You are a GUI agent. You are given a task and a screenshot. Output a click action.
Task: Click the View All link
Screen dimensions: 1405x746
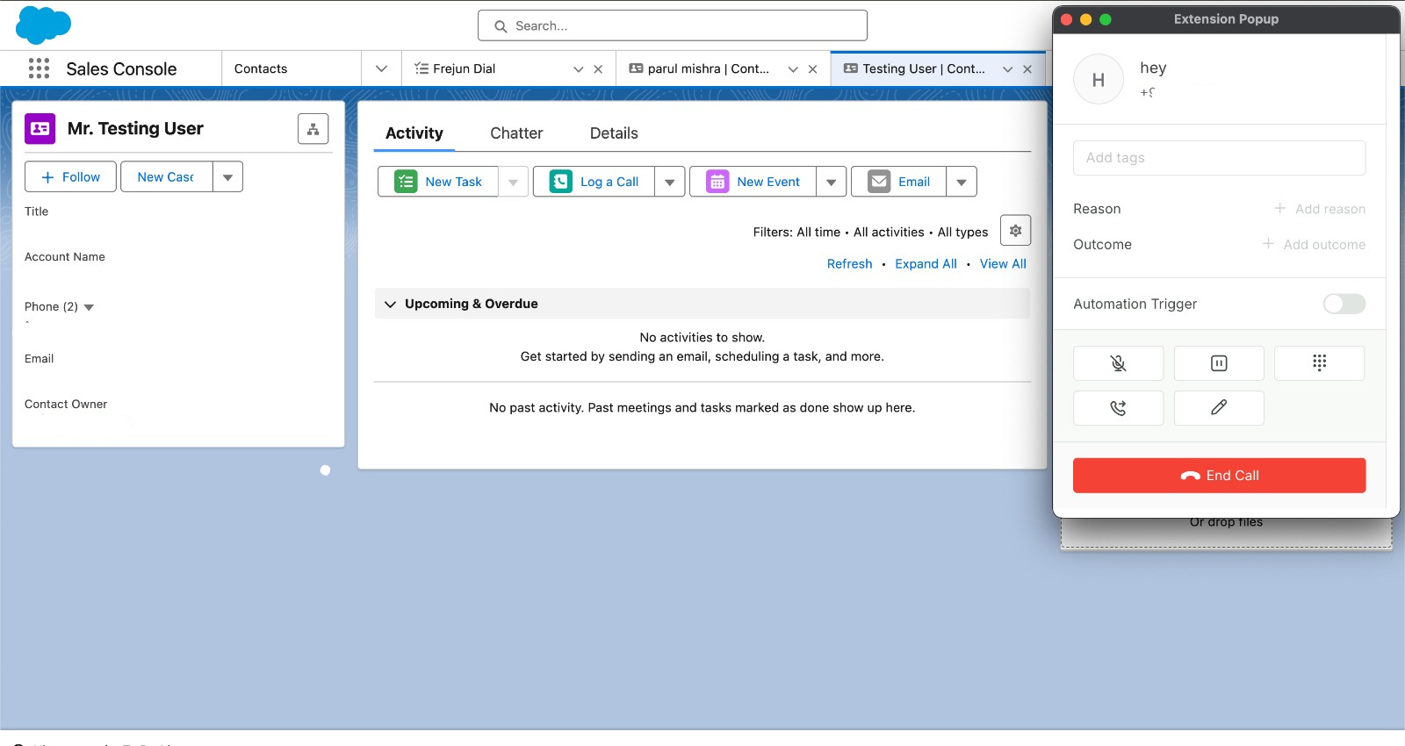click(1003, 263)
